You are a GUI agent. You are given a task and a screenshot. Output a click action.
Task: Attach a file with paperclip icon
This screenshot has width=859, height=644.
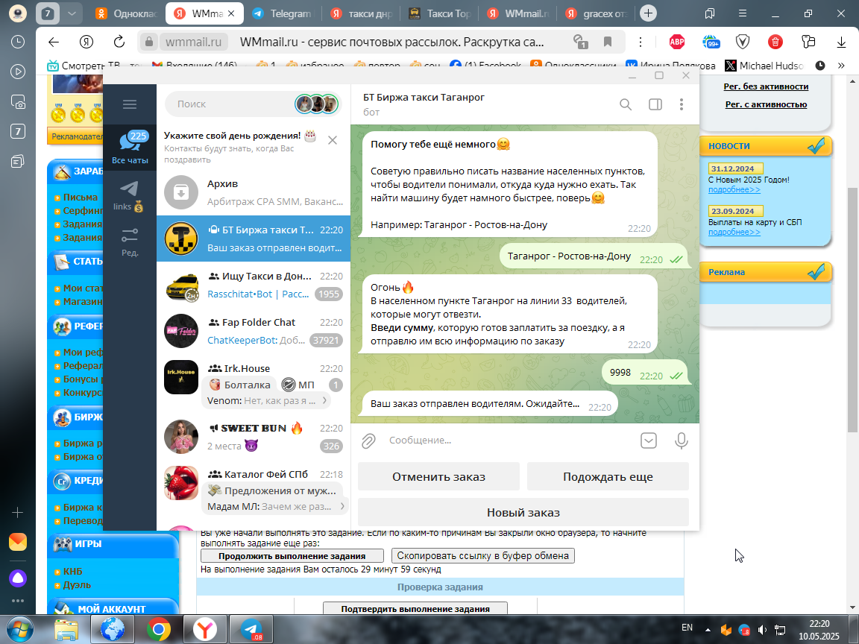pyautogui.click(x=368, y=441)
